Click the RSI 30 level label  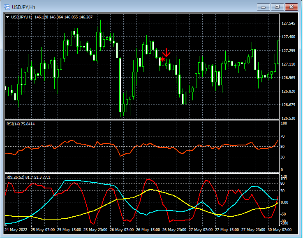(x=282, y=157)
